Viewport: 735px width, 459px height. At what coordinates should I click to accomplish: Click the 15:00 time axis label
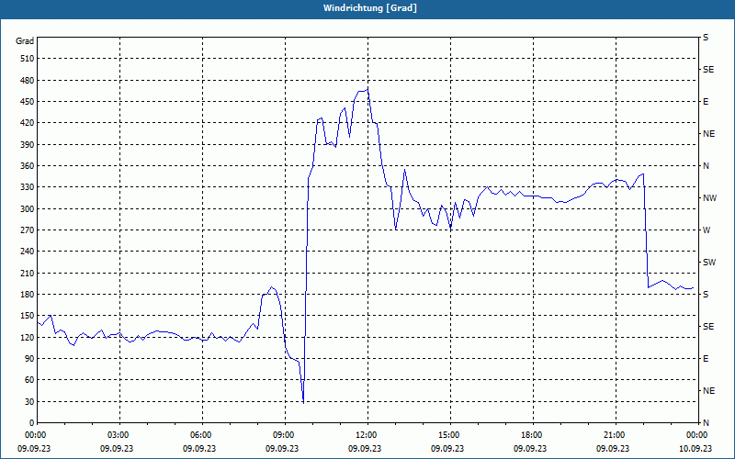(450, 435)
